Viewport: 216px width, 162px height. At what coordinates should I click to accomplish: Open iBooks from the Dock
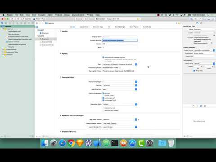point(123,143)
